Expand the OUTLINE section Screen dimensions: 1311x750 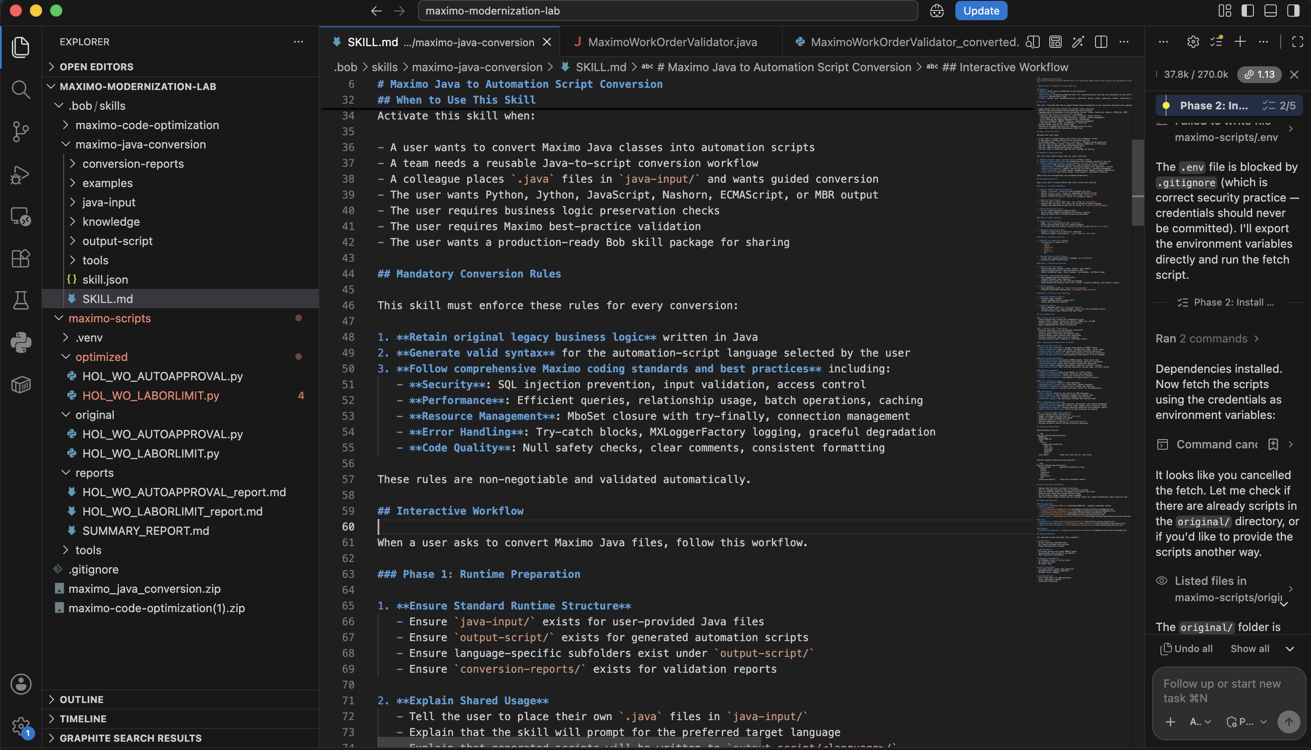(x=180, y=700)
